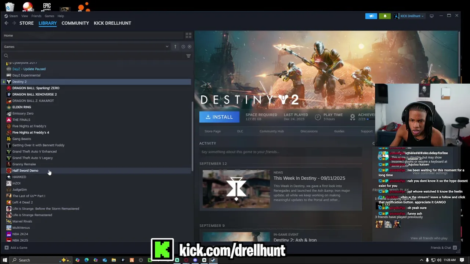
Task: Click the game list vertical scrollbar
Action: [192, 136]
